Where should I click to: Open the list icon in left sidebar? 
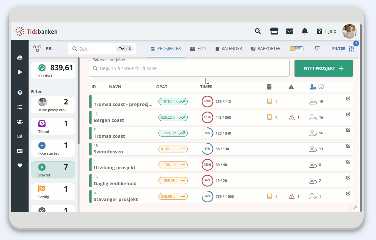click(20, 107)
